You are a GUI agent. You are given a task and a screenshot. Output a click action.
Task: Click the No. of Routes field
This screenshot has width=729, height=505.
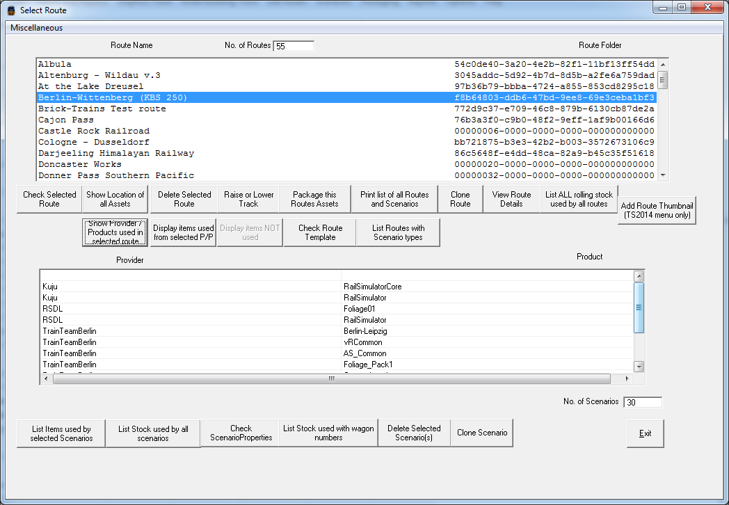(x=294, y=47)
